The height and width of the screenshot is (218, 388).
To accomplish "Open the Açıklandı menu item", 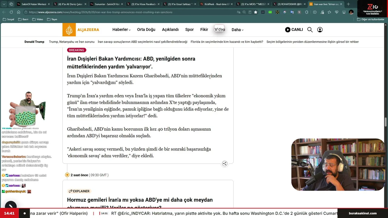I will 170,30.
